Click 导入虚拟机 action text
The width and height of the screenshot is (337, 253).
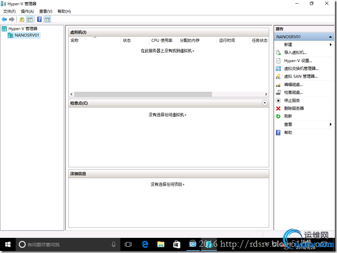295,52
